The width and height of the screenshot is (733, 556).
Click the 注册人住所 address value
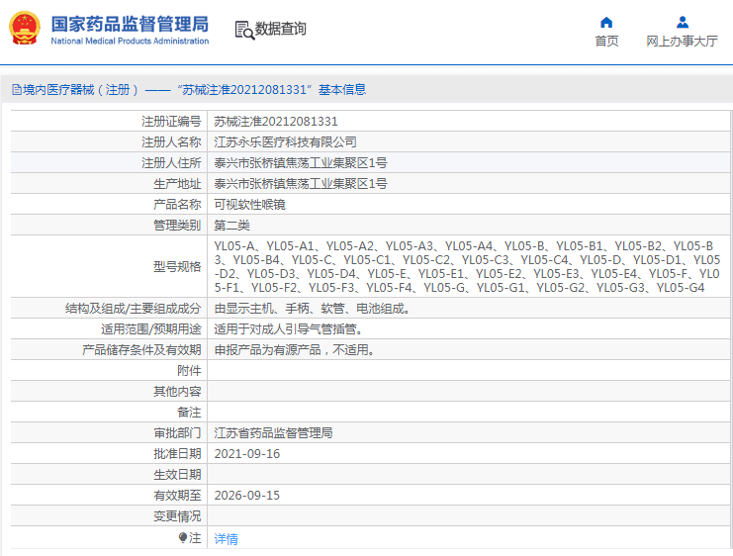[301, 163]
